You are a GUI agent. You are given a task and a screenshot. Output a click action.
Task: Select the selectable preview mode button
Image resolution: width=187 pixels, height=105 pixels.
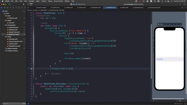pyautogui.click(x=170, y=24)
